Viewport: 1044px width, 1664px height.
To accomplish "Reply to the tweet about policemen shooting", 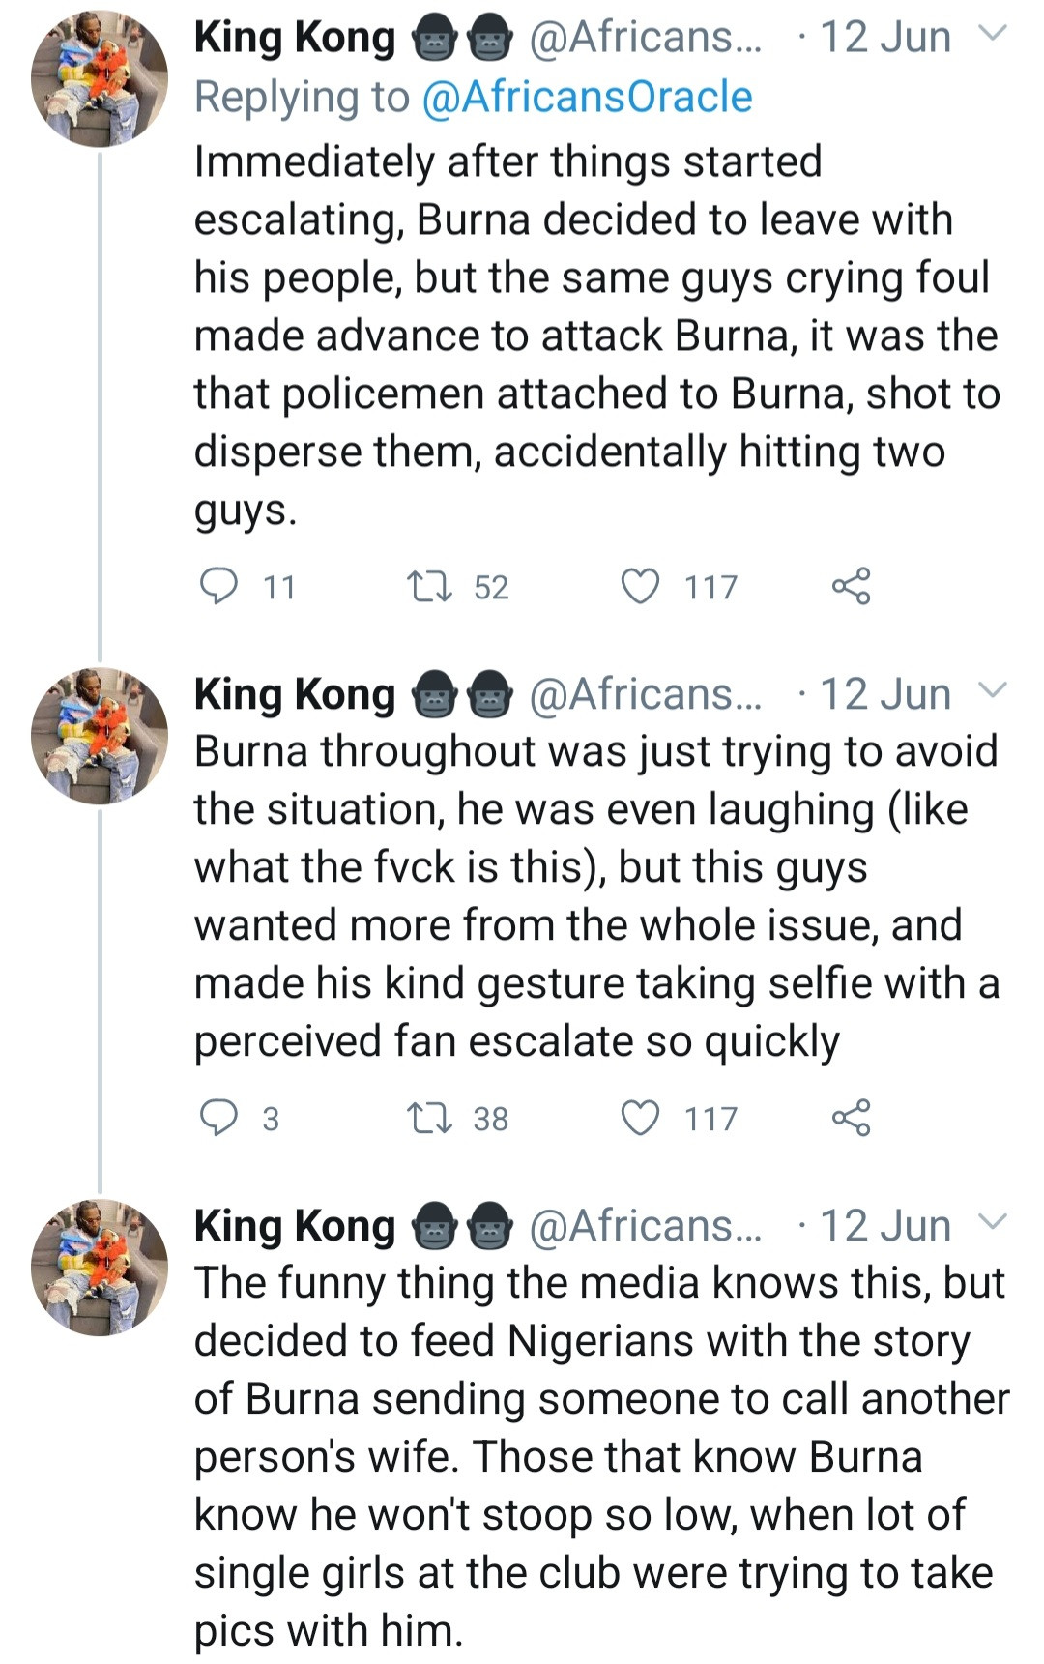I will click(x=218, y=586).
